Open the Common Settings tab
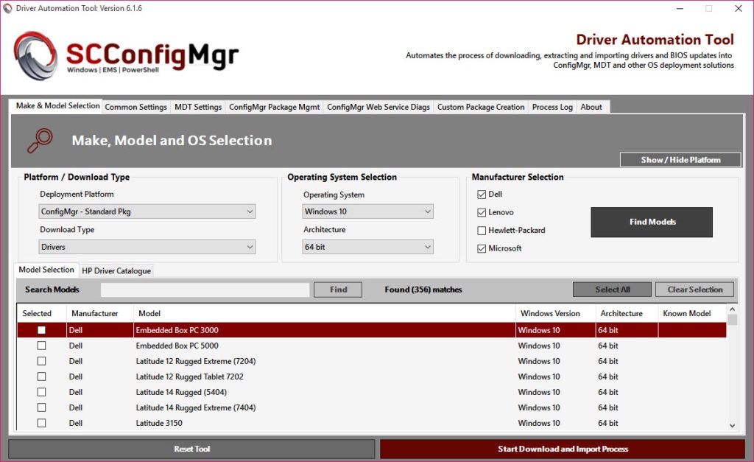The width and height of the screenshot is (754, 462). 135,107
